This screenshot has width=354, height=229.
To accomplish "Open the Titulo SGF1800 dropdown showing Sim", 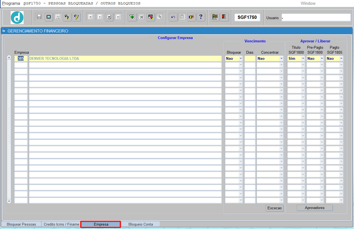I will 303,59.
